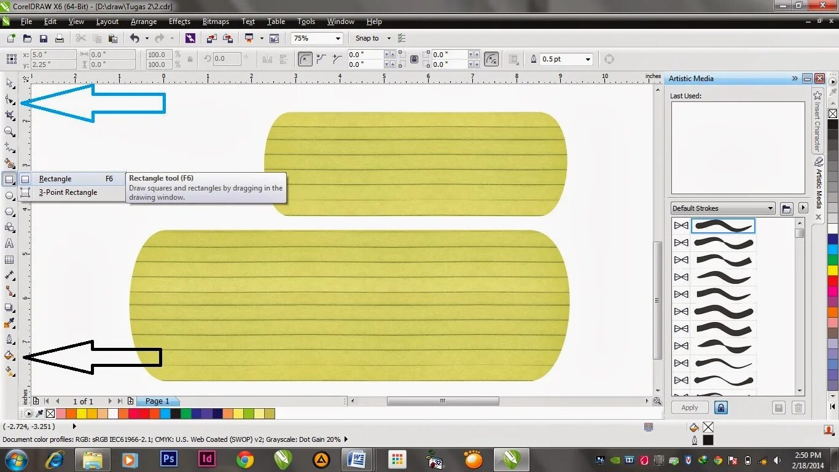Open the zoom level 75% dropdown

(x=337, y=38)
